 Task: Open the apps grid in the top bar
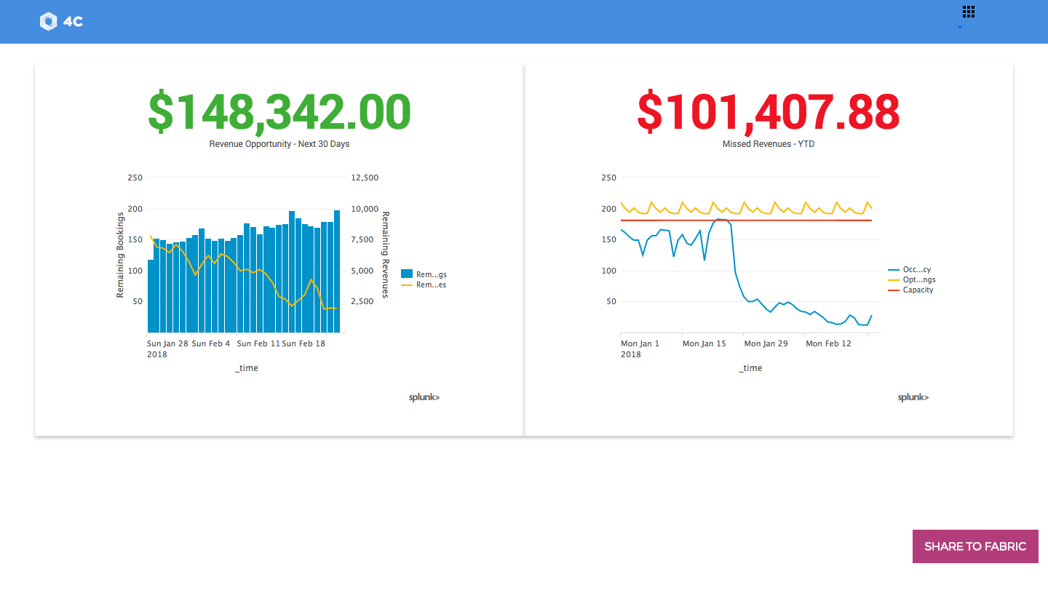coord(968,12)
